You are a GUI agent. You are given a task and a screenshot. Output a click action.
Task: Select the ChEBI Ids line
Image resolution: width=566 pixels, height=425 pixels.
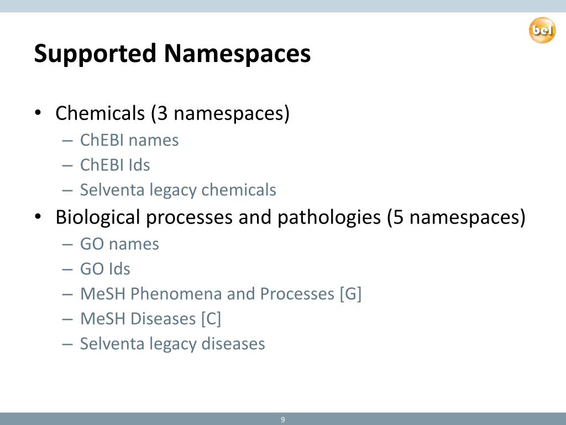pyautogui.click(x=115, y=165)
